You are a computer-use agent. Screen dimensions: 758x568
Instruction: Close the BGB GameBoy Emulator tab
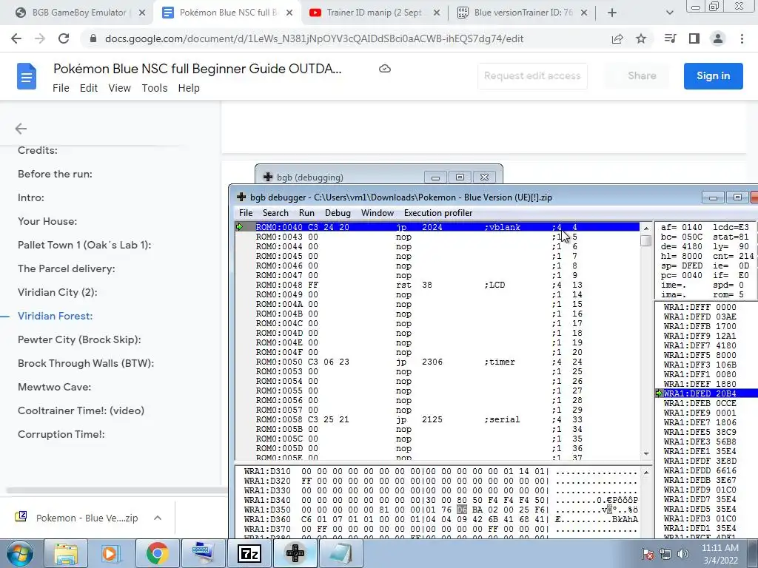142,13
